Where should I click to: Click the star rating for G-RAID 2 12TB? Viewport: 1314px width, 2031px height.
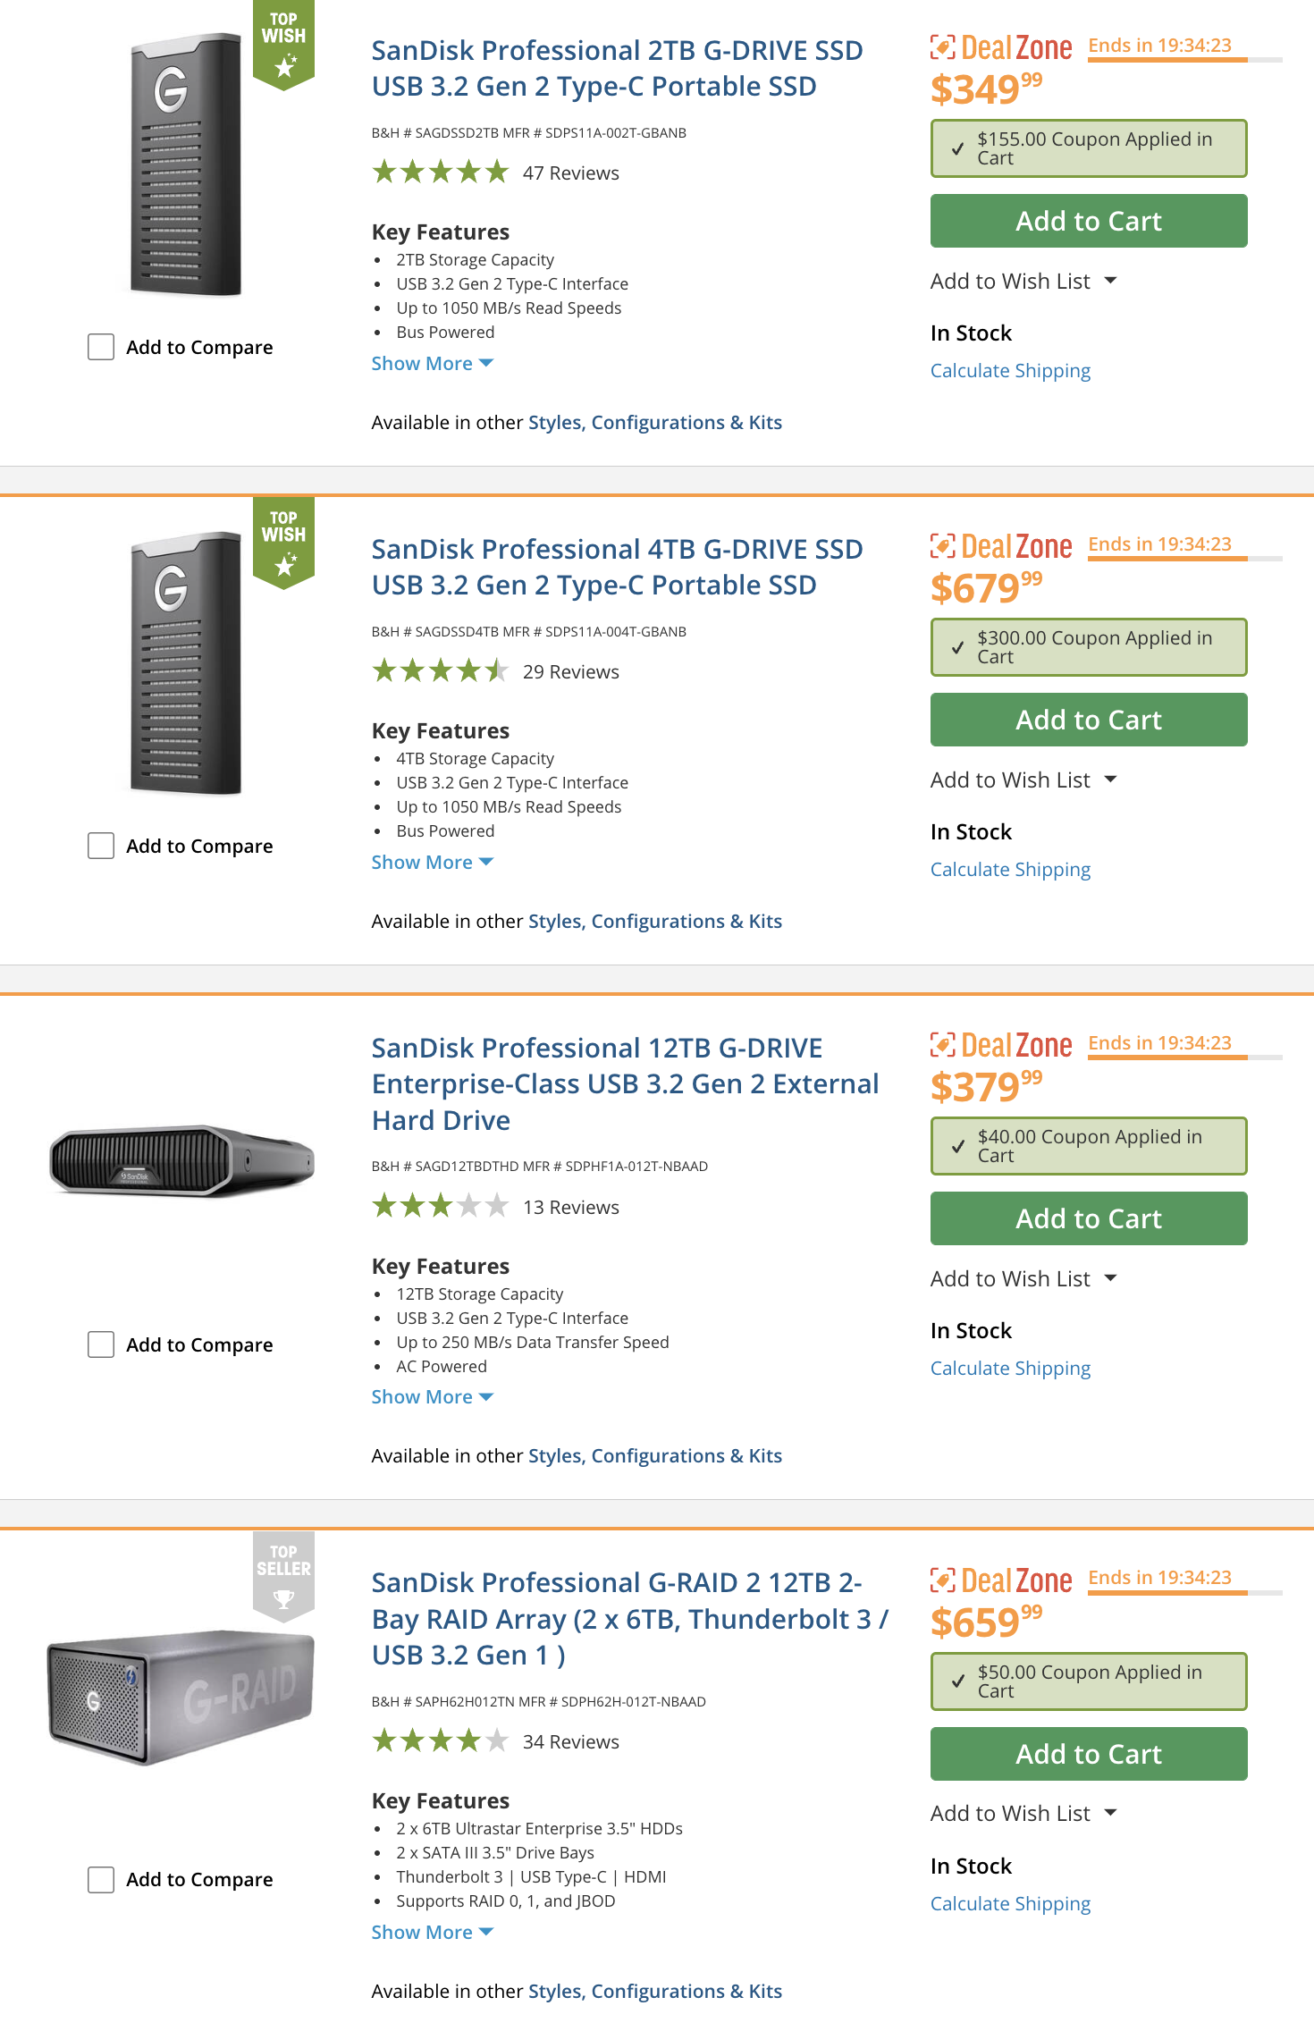[440, 1741]
